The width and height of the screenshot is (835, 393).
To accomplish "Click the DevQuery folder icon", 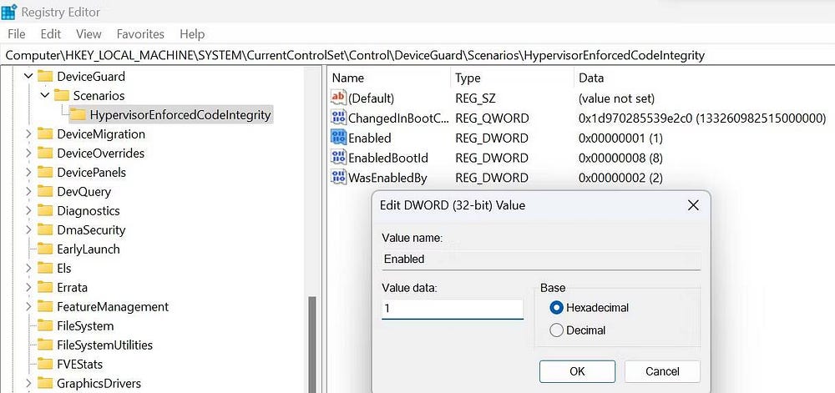I will pyautogui.click(x=45, y=191).
